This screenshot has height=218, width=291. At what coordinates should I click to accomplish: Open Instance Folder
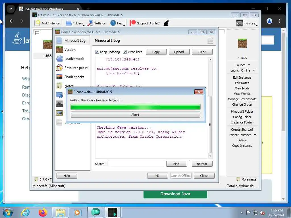coord(242,122)
